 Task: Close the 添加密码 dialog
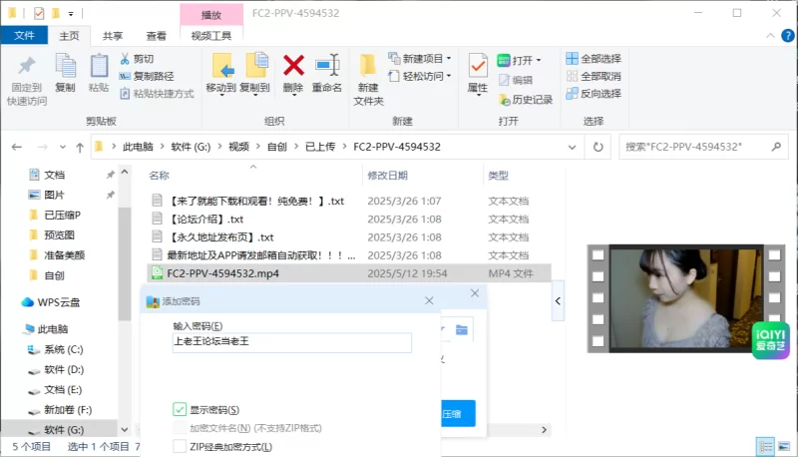point(429,300)
